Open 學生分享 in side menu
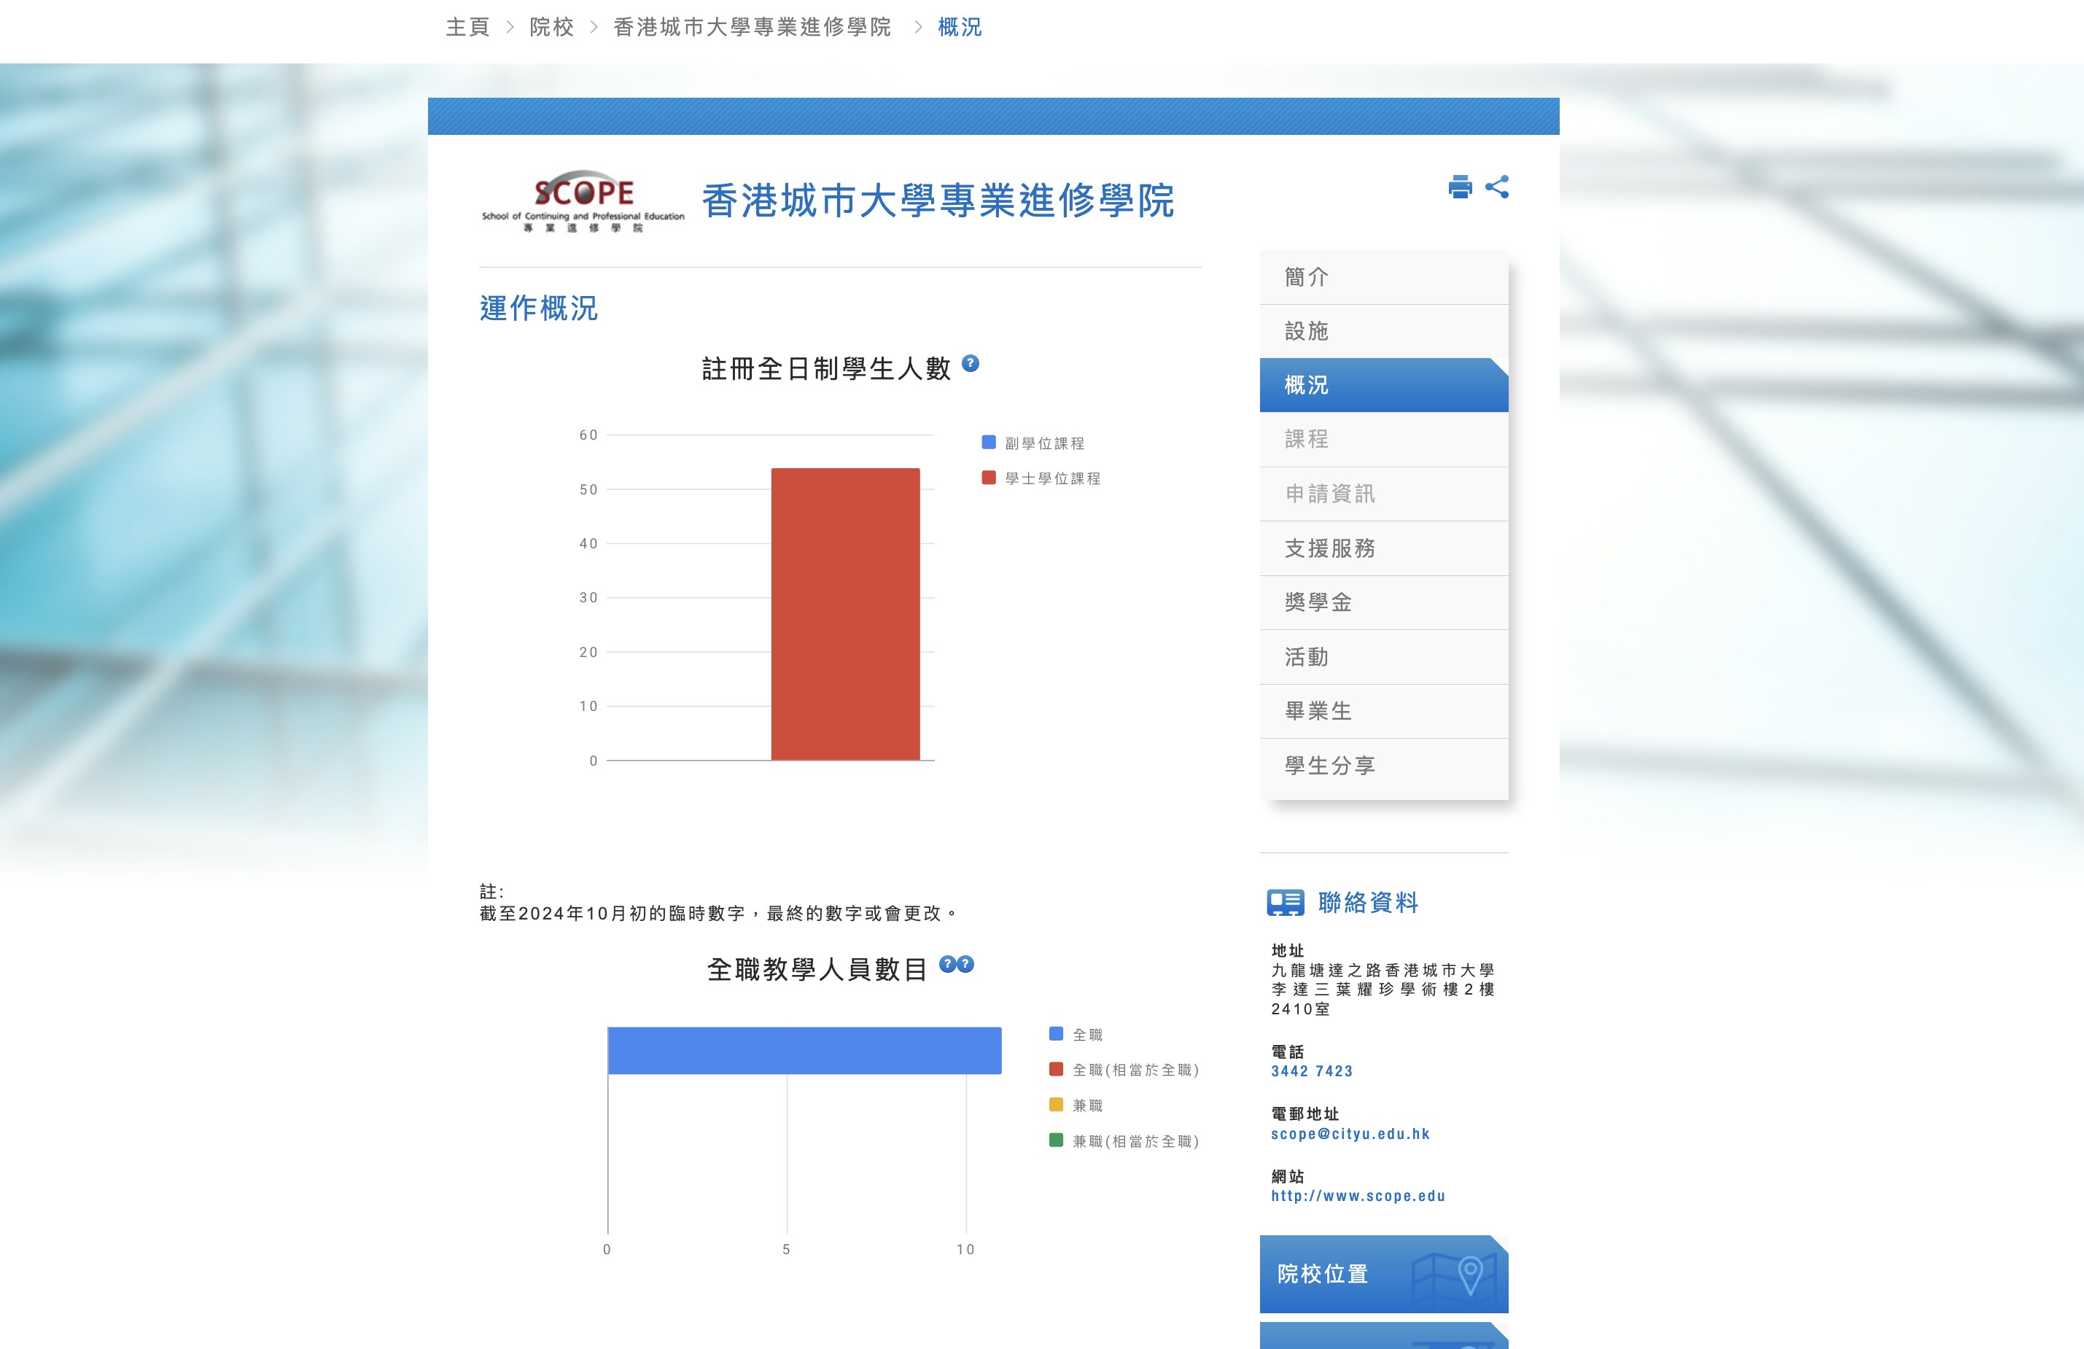 (x=1383, y=766)
